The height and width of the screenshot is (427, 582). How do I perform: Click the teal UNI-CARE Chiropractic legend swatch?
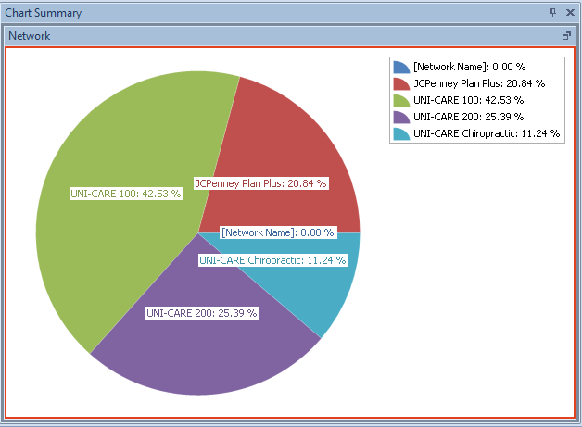tap(401, 134)
